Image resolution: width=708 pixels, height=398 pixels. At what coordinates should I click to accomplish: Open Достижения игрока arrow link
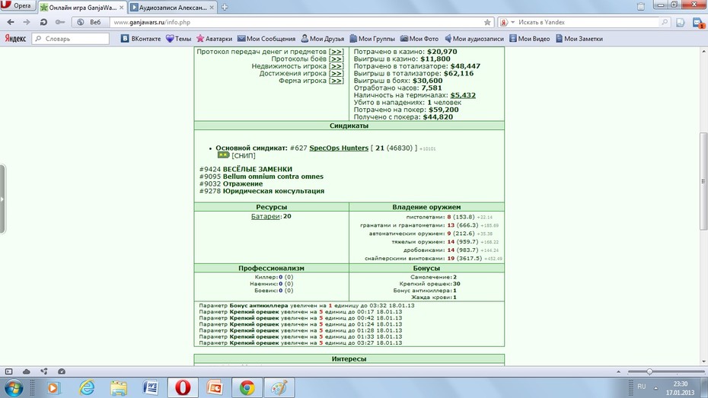coord(336,74)
